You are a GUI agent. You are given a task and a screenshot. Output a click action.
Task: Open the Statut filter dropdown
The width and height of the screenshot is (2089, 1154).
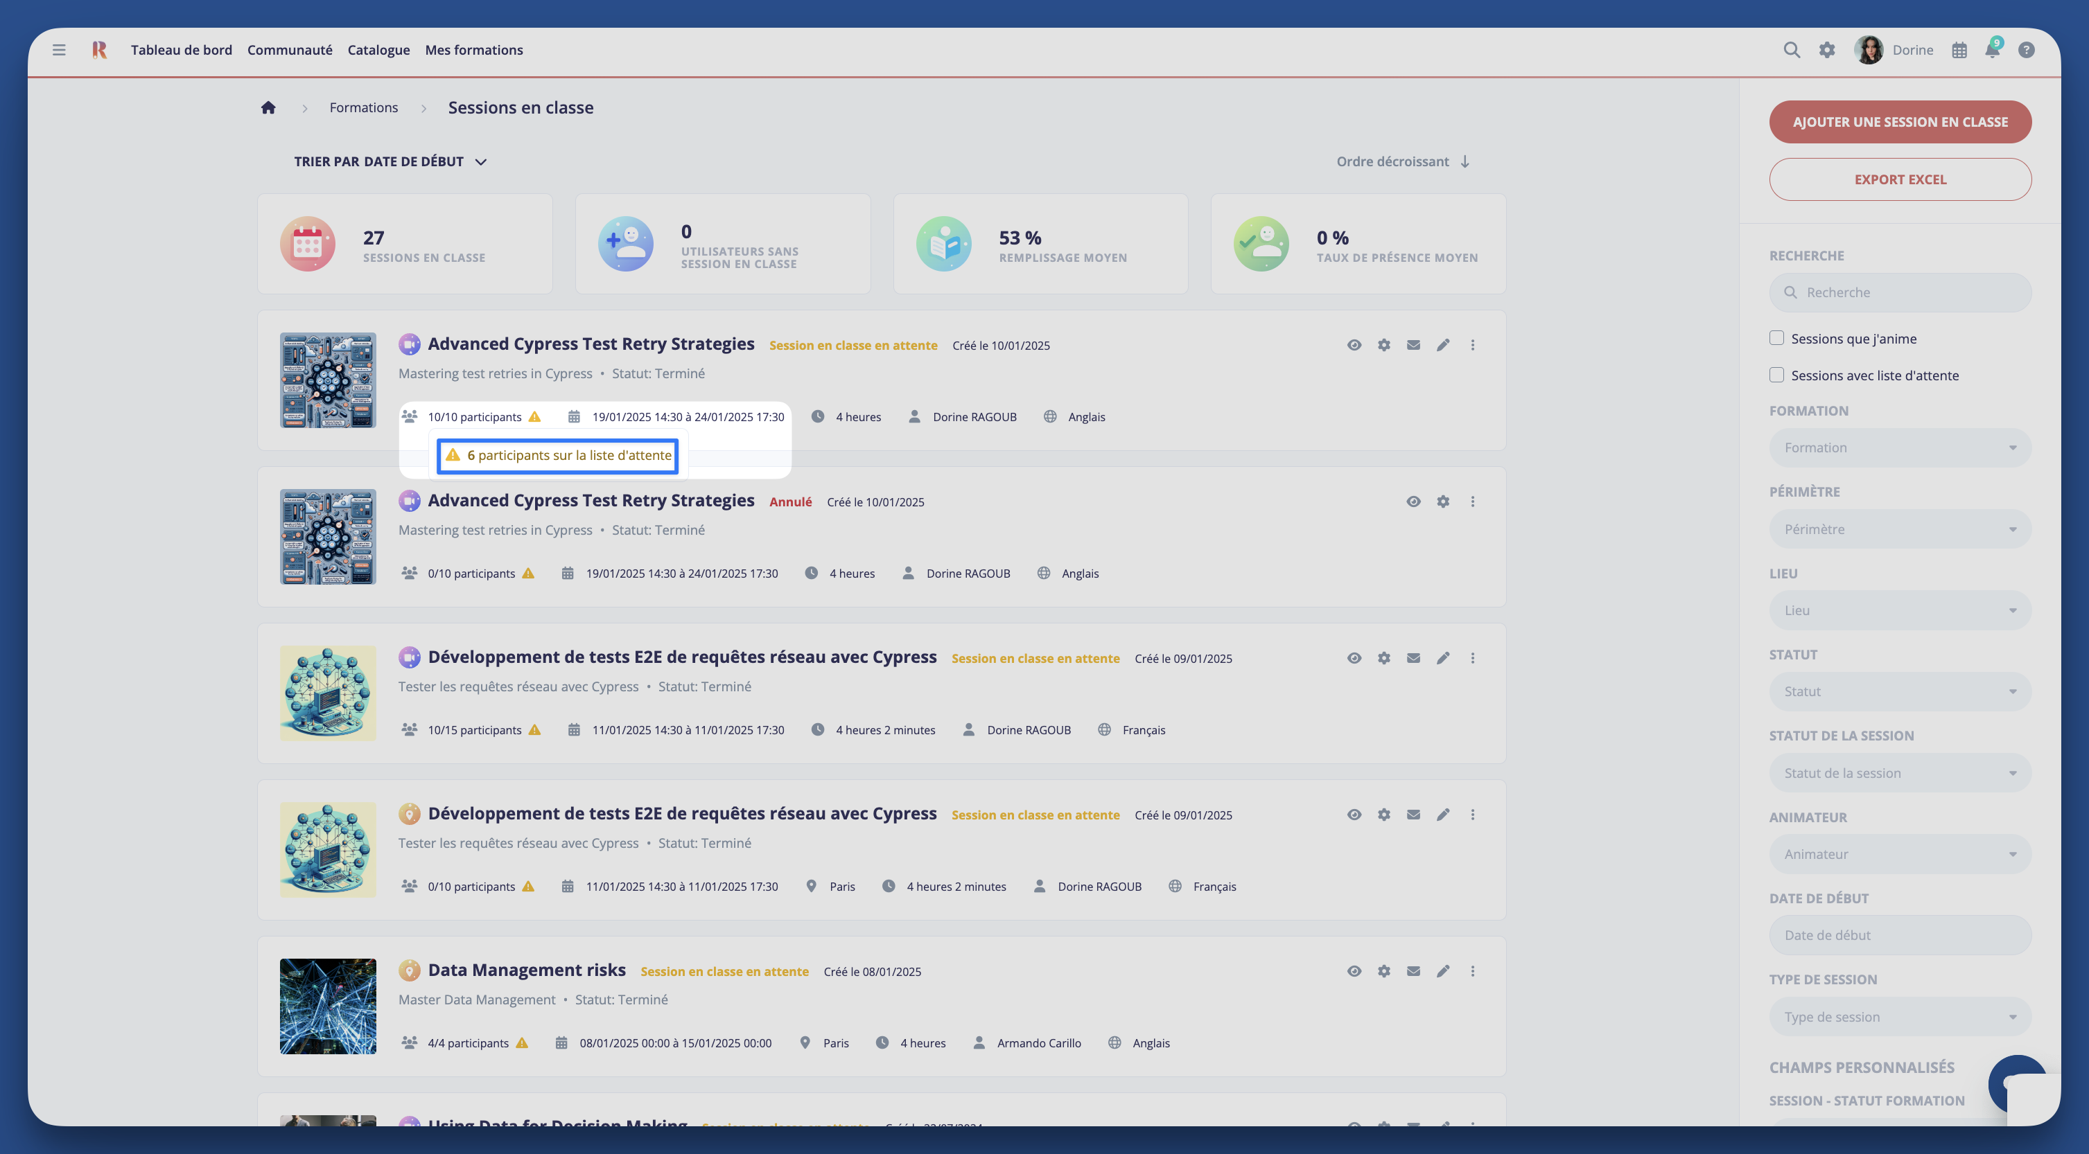(x=1899, y=691)
